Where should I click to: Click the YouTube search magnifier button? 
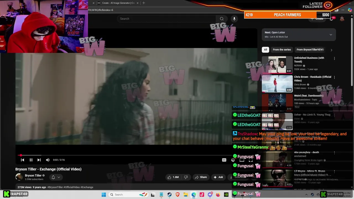222,19
